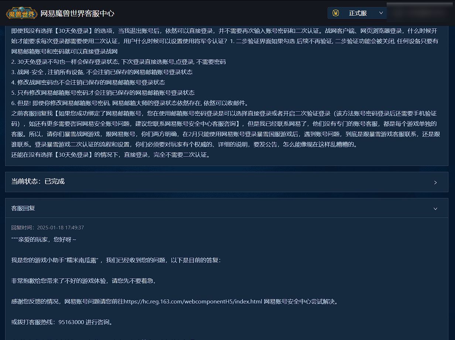Click the hotline number 95163000
455x340 pixels.
pyautogui.click(x=71, y=322)
